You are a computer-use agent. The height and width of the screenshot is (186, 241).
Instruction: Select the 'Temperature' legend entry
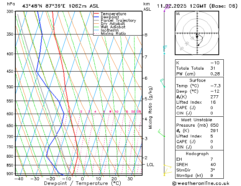pyautogui.click(x=113, y=14)
